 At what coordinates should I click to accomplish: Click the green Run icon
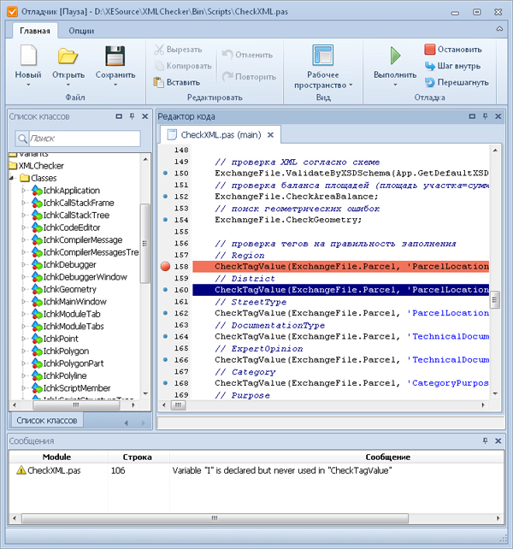click(x=395, y=56)
